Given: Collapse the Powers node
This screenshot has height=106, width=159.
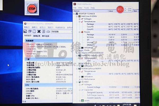Looking at the screenshot, I should tap(79, 32).
